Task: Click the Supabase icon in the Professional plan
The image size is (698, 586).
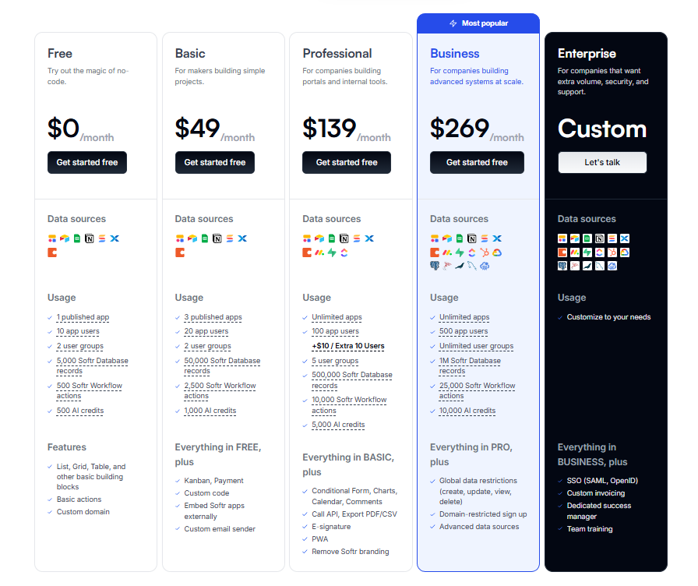Action: point(332,252)
